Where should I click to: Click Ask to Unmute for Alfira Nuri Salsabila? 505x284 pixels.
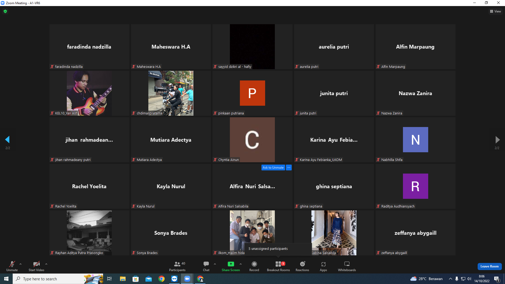(273, 168)
